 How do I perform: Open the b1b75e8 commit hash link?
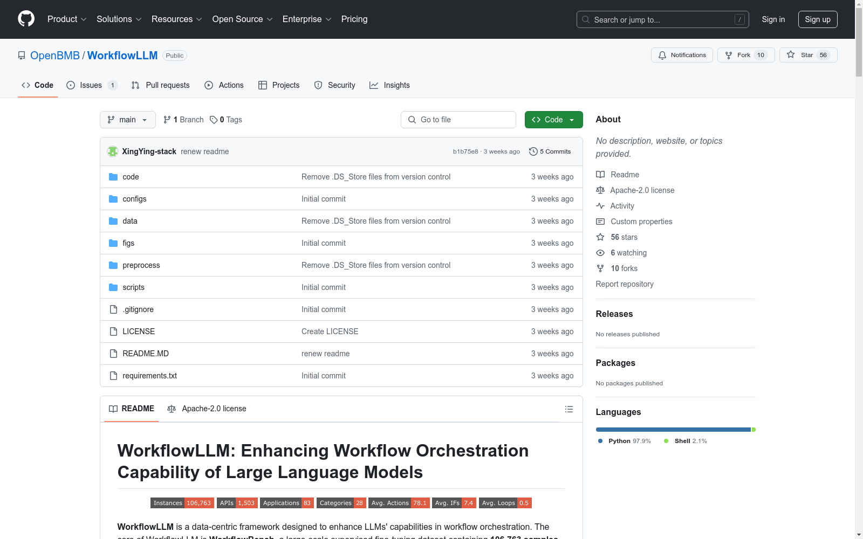[x=465, y=151]
